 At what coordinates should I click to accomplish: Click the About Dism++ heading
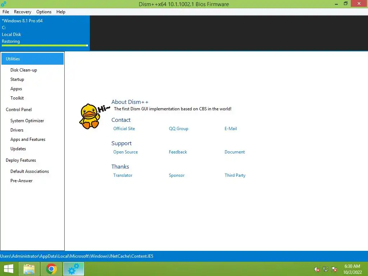pyautogui.click(x=130, y=102)
